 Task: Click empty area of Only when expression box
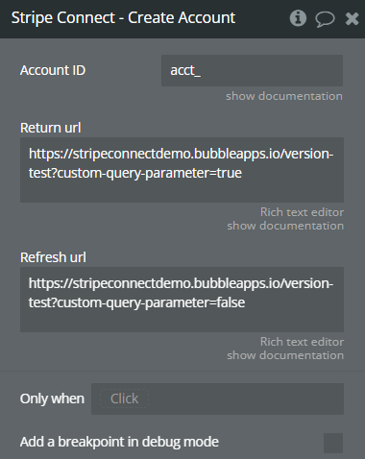pos(247,399)
